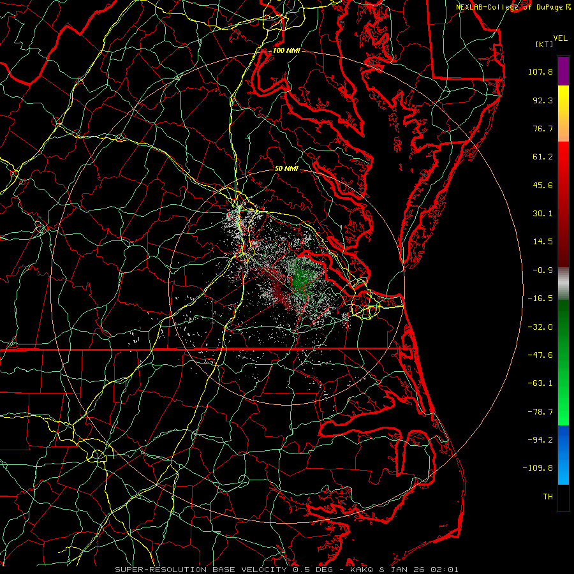The width and height of the screenshot is (574, 574).
Task: Pick the black TH segment of color bar
Action: (x=563, y=497)
